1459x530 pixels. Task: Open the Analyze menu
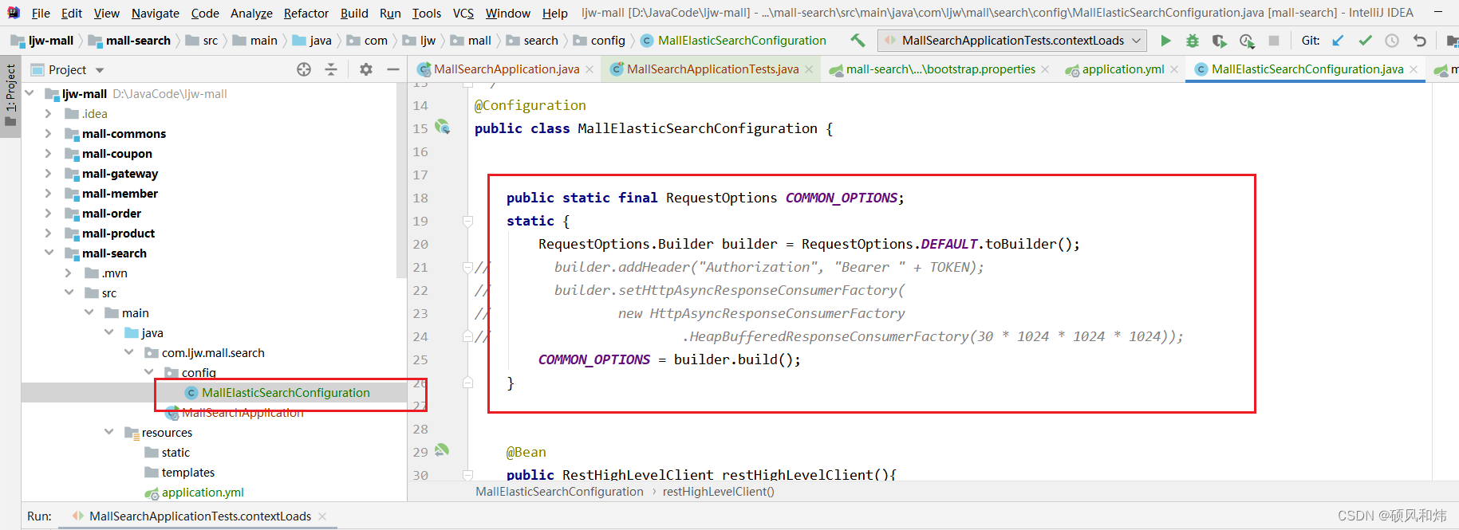(251, 13)
